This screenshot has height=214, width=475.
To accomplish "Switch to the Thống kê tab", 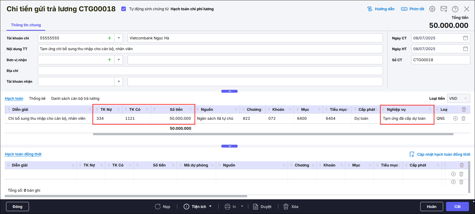I will tap(37, 98).
